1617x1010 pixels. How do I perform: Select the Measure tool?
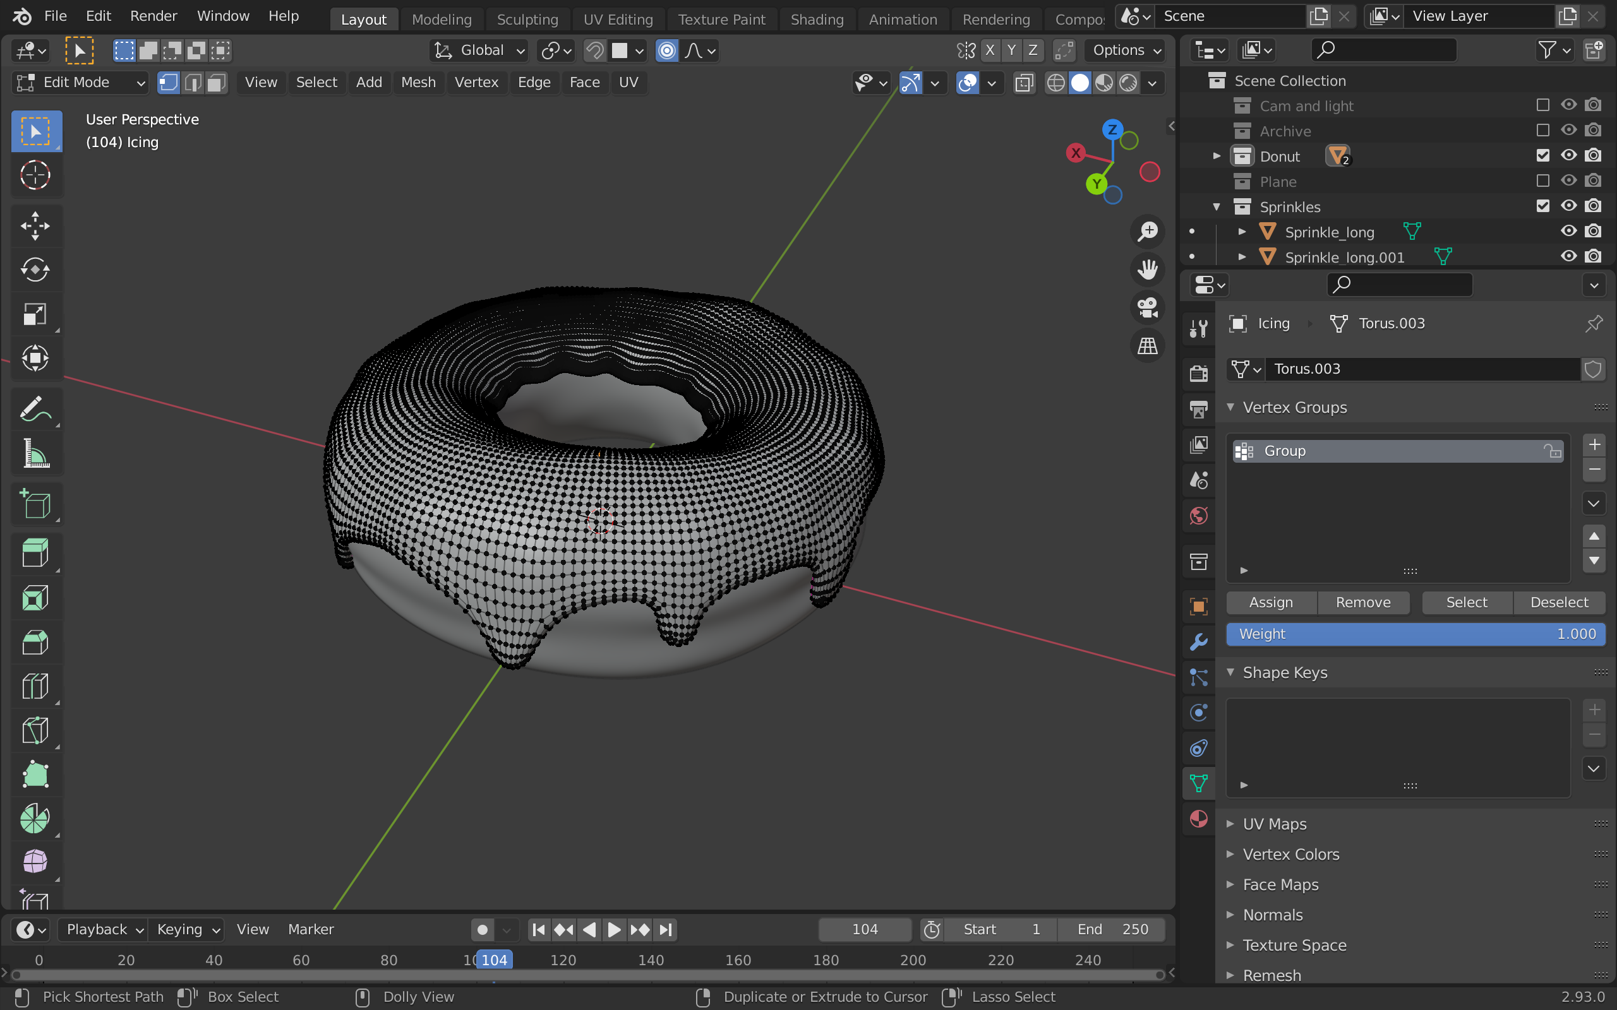coord(35,454)
